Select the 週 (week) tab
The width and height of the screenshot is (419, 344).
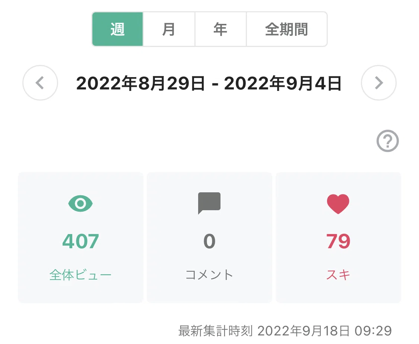pos(118,29)
